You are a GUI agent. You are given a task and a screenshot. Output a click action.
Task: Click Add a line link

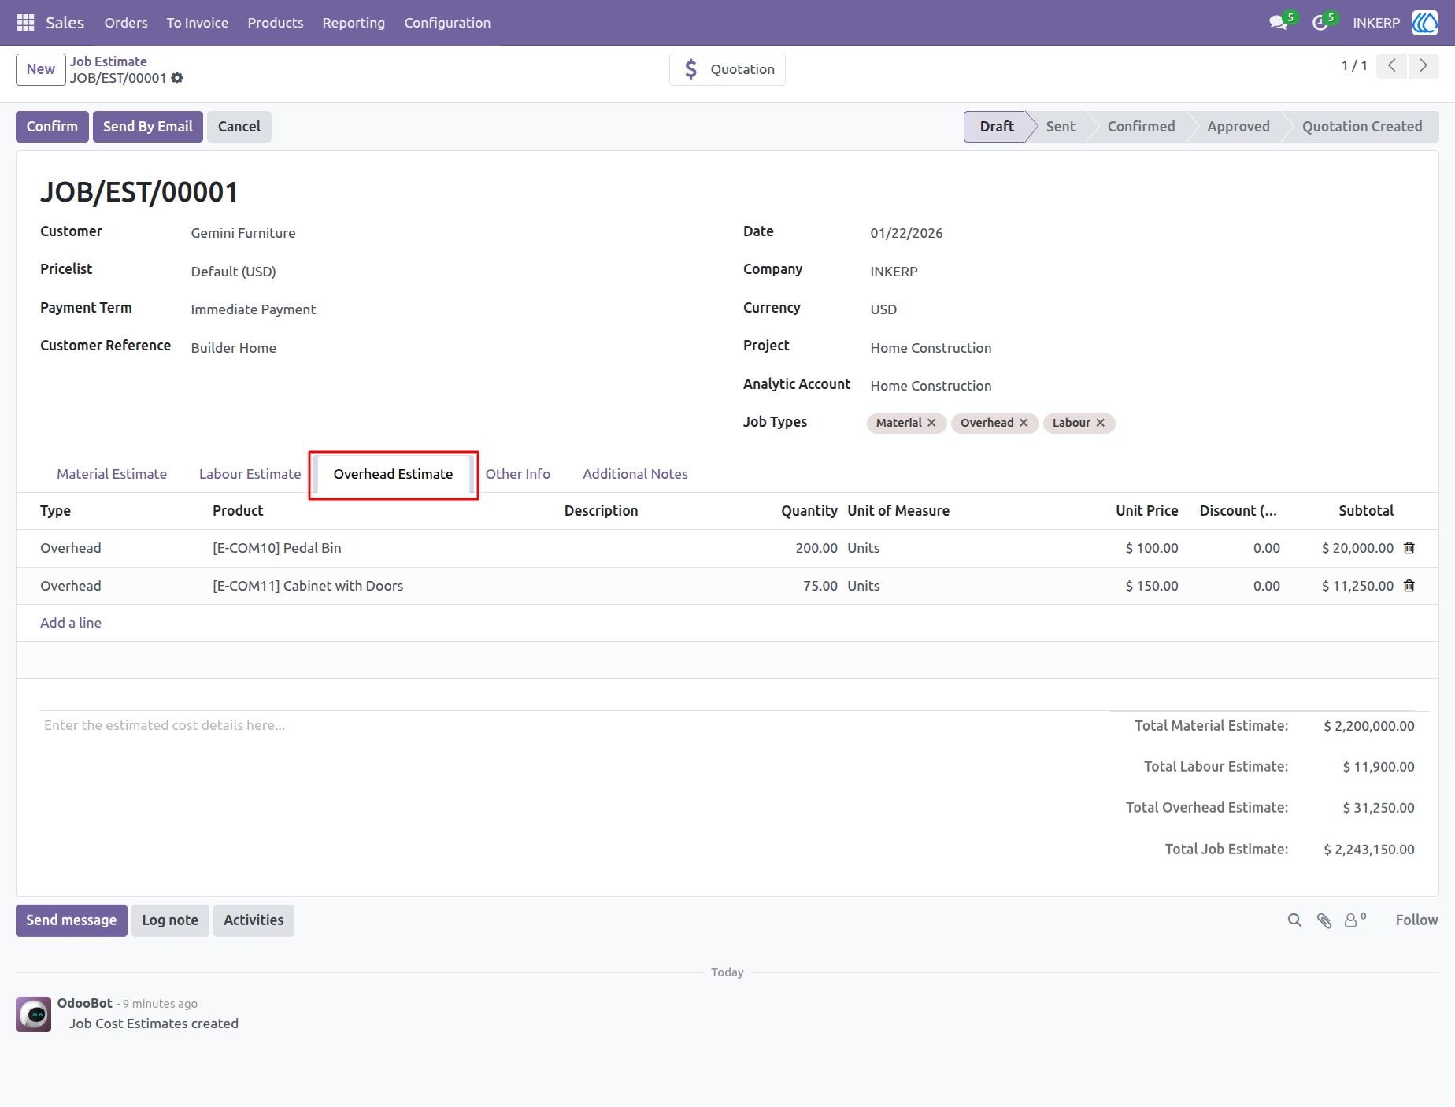[x=71, y=623]
